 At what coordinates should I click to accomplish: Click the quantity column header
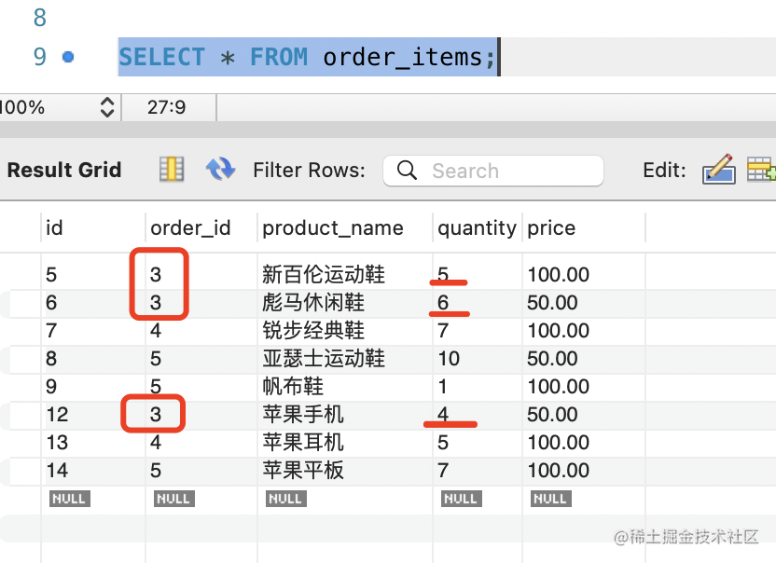[x=477, y=228]
